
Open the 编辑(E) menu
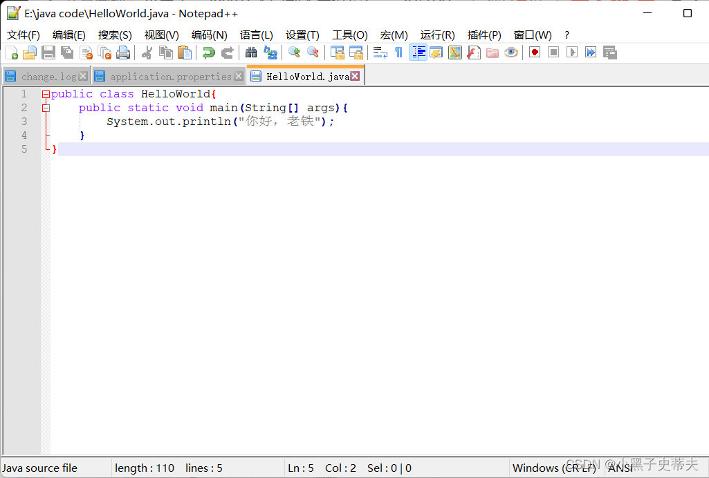[x=68, y=35]
